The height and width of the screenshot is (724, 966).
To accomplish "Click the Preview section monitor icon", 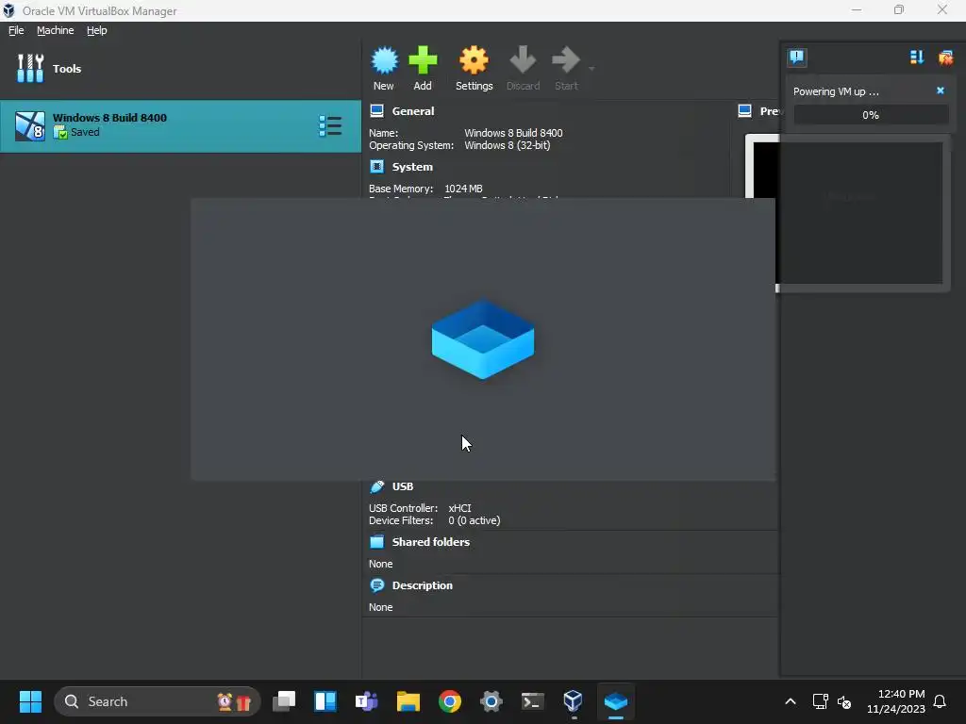I will click(x=745, y=111).
